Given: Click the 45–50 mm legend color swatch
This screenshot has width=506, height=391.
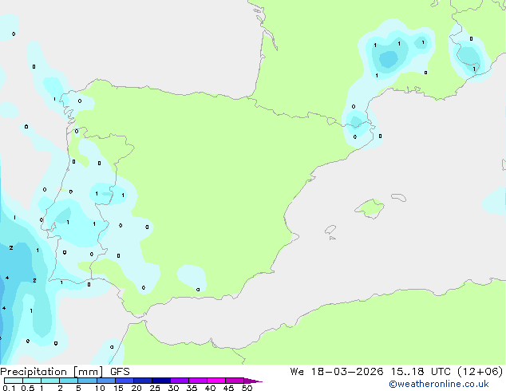Looking at the screenshot, I should [235, 381].
